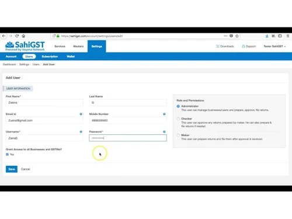292x219 pixels.
Task: Switch to the Account tab
Action: (11, 57)
